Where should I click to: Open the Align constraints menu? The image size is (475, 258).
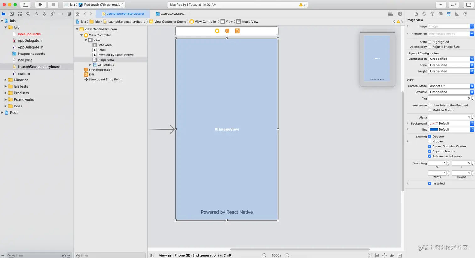click(x=377, y=255)
